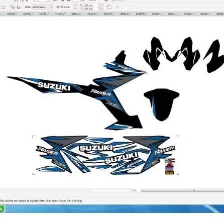
Task: Click the horizontal scrollbar thumb
Action: click(x=182, y=190)
